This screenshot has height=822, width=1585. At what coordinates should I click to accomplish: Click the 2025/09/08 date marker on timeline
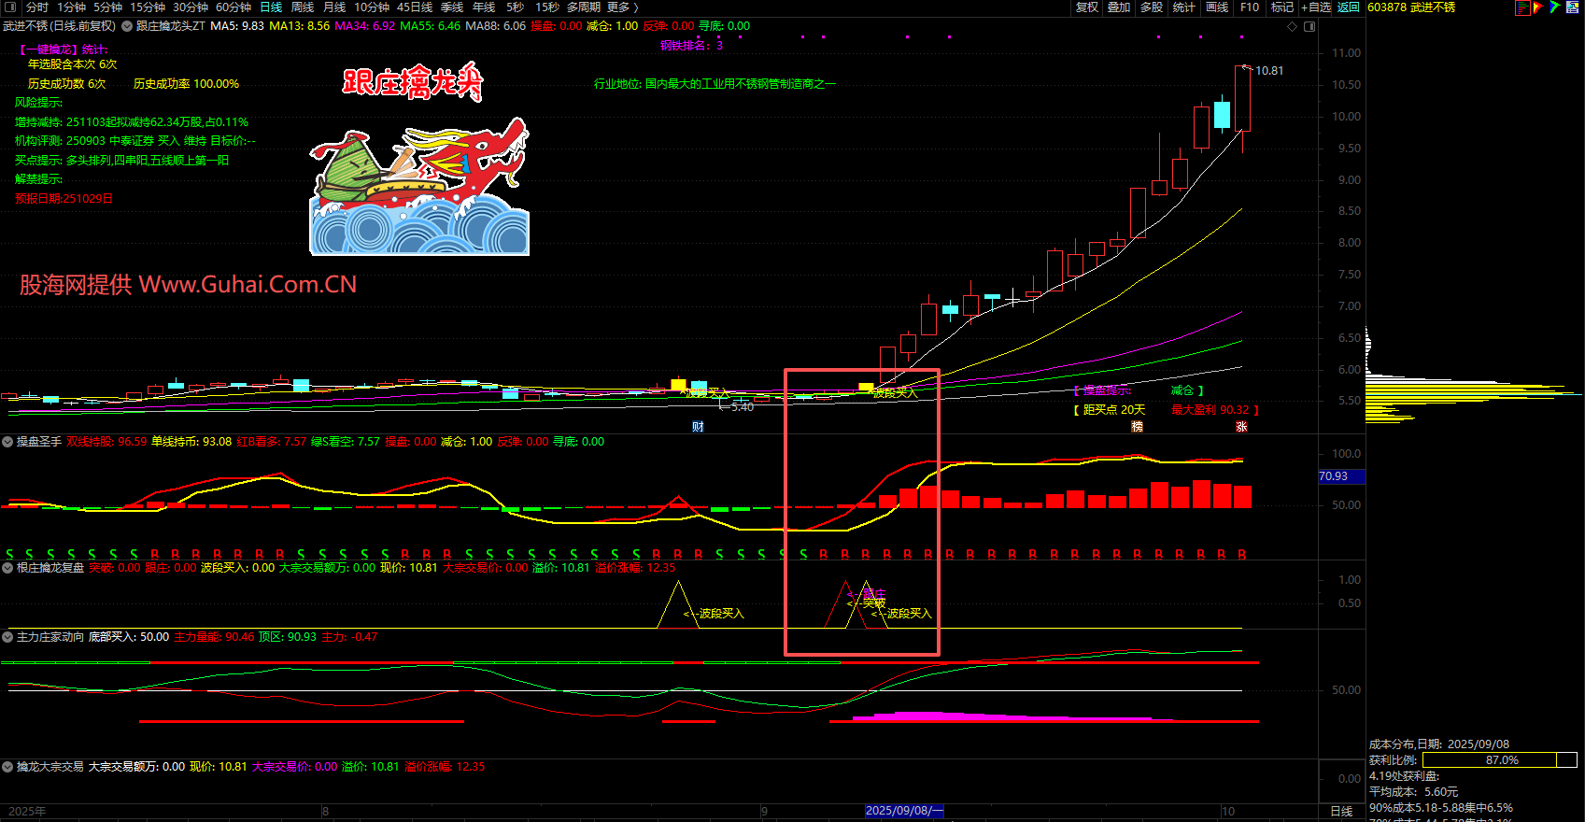[x=903, y=811]
